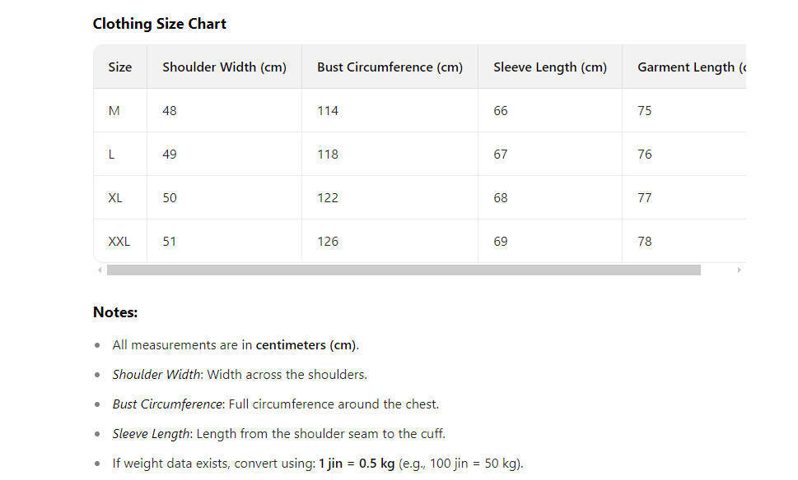The height and width of the screenshot is (480, 798).
Task: Click the Notes: heading
Action: click(x=115, y=312)
